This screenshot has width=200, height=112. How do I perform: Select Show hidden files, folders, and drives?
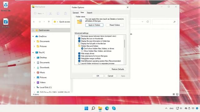point(82,51)
